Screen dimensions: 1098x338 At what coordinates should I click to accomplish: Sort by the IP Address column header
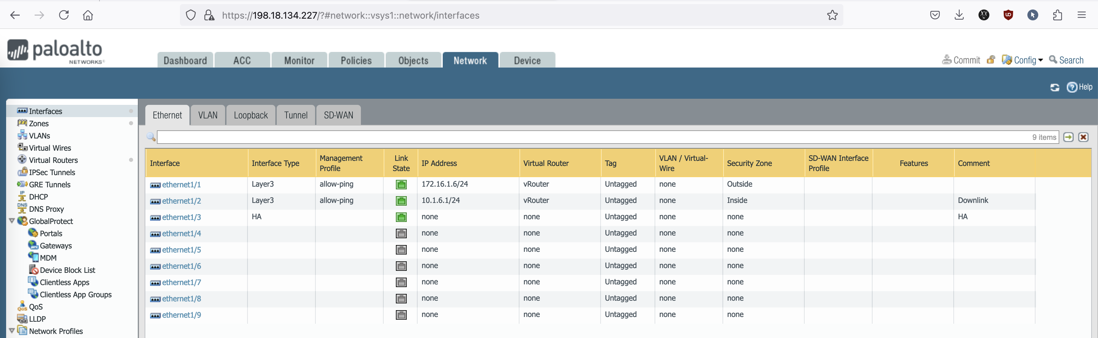439,163
